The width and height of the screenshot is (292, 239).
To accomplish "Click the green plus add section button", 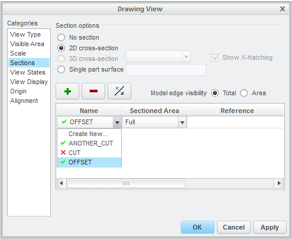I will pyautogui.click(x=67, y=91).
